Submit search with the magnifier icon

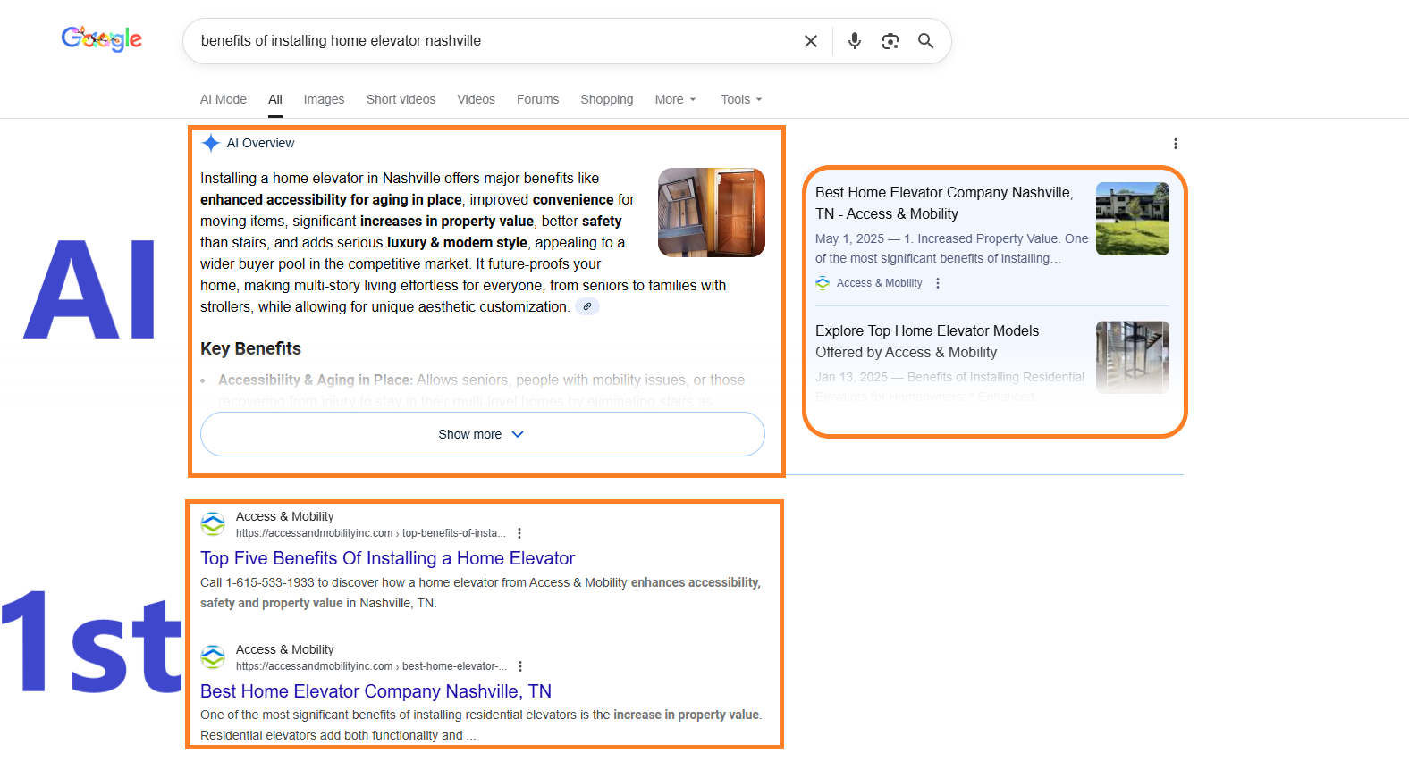coord(926,41)
